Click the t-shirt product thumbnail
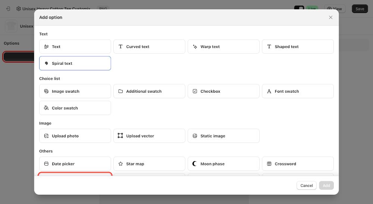 point(11,26)
